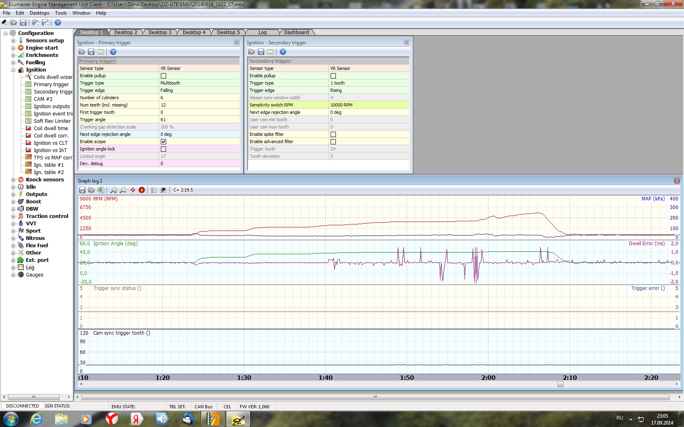This screenshot has width=684, height=427.
Task: Click the graph log zoom in magnifier
Action: point(114,190)
